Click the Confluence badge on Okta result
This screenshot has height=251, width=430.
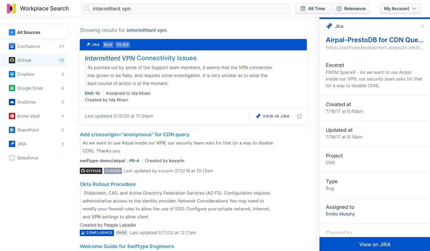[97, 233]
